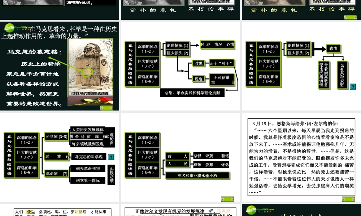Viewport: 361px width, 216px height.
Task: Click the 返回 button on the top-right 简朴的葬礼 slide
Action: pyautogui.click(x=351, y=17)
